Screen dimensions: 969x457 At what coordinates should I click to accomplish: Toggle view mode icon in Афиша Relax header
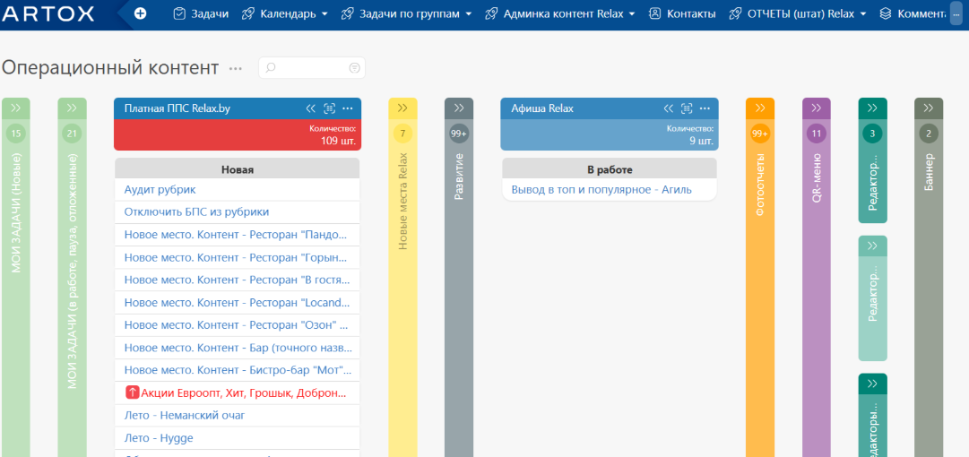(x=687, y=108)
